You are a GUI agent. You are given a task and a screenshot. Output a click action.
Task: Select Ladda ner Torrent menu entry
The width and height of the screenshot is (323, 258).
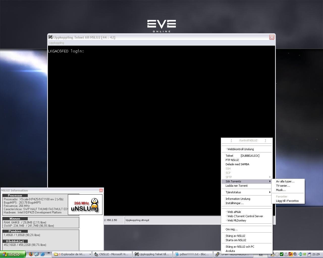click(247, 186)
